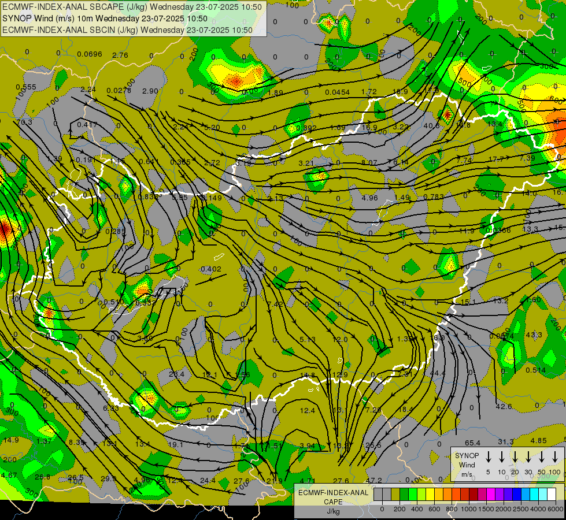Click the map value 31.3
566x520 pixels.
(506, 441)
